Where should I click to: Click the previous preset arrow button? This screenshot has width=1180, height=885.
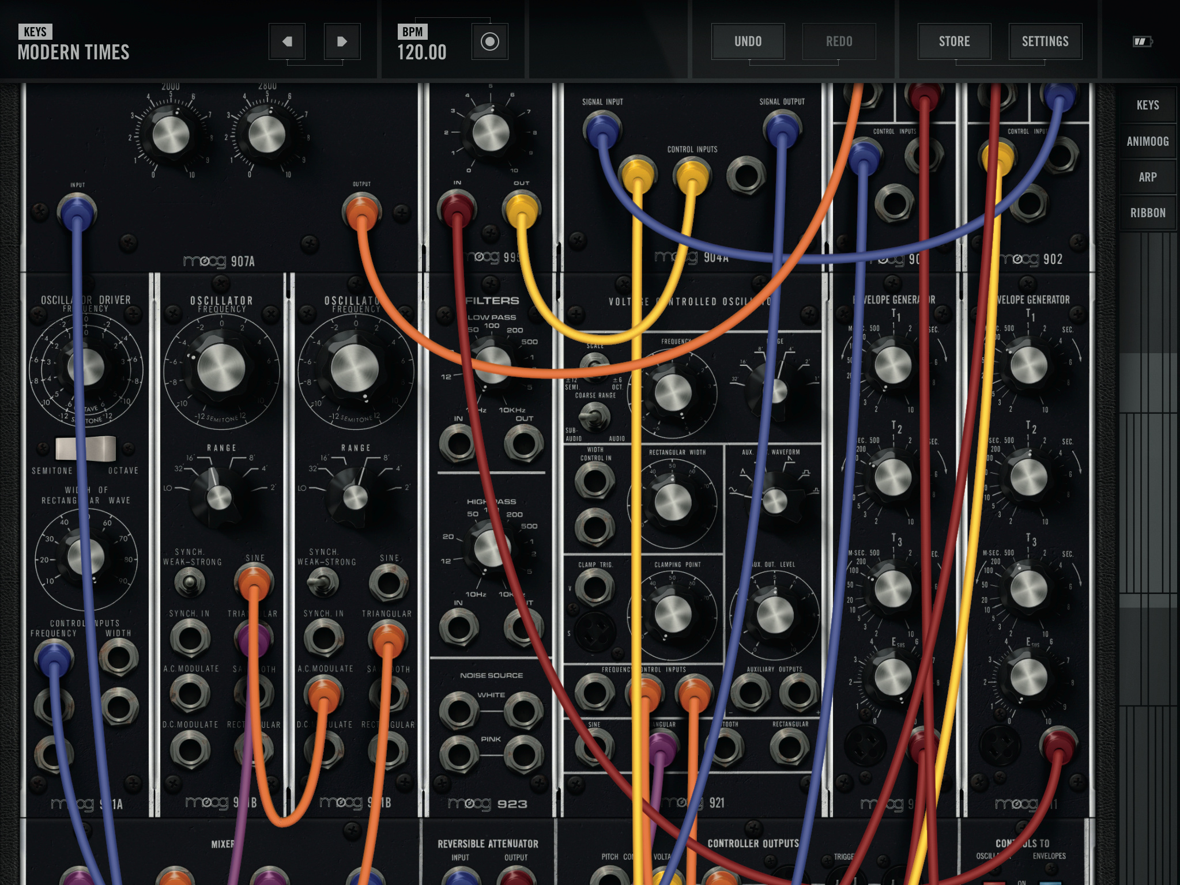pos(286,41)
